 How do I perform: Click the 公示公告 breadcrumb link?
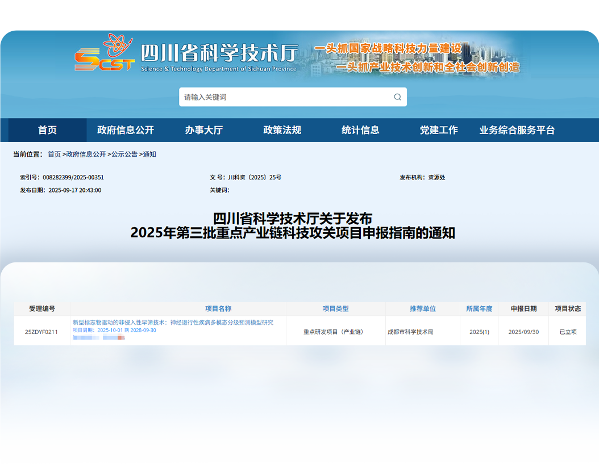coord(124,154)
